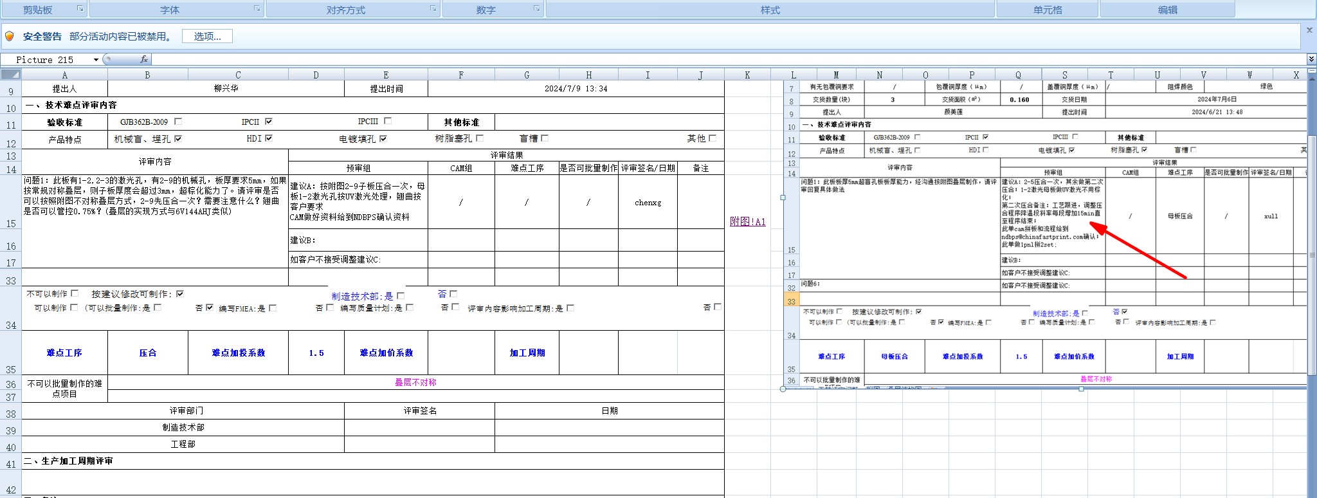Click the 工程部 cell in row 40
Image resolution: width=1317 pixels, height=498 pixels.
(183, 444)
